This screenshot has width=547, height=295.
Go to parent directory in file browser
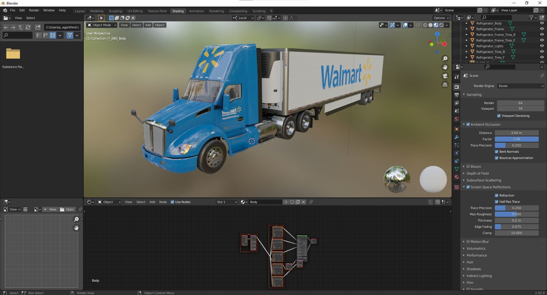click(x=21, y=27)
